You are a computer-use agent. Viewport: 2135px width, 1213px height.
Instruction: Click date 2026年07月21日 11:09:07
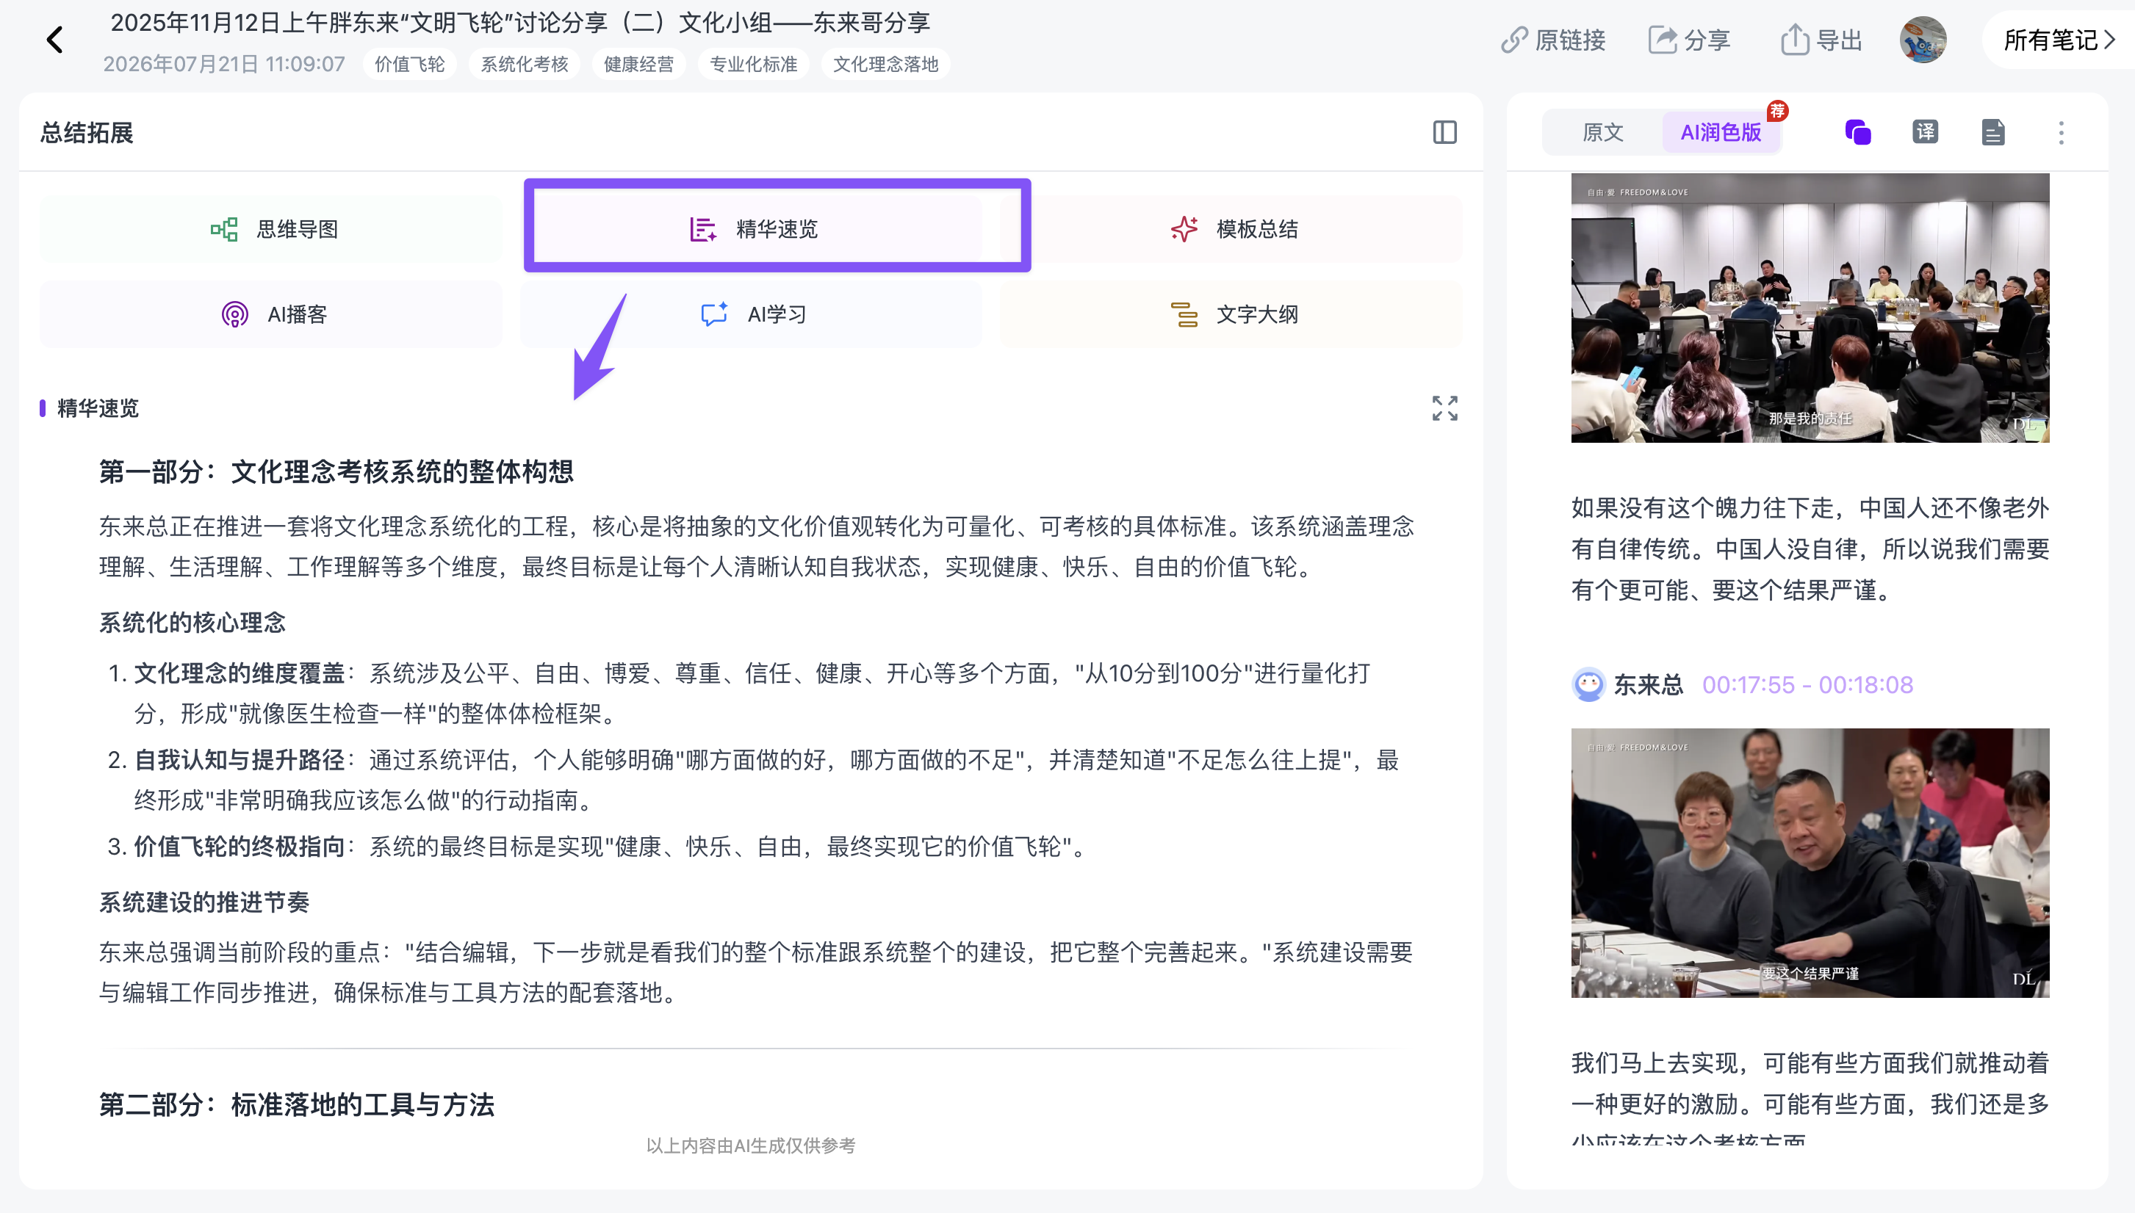(x=223, y=64)
